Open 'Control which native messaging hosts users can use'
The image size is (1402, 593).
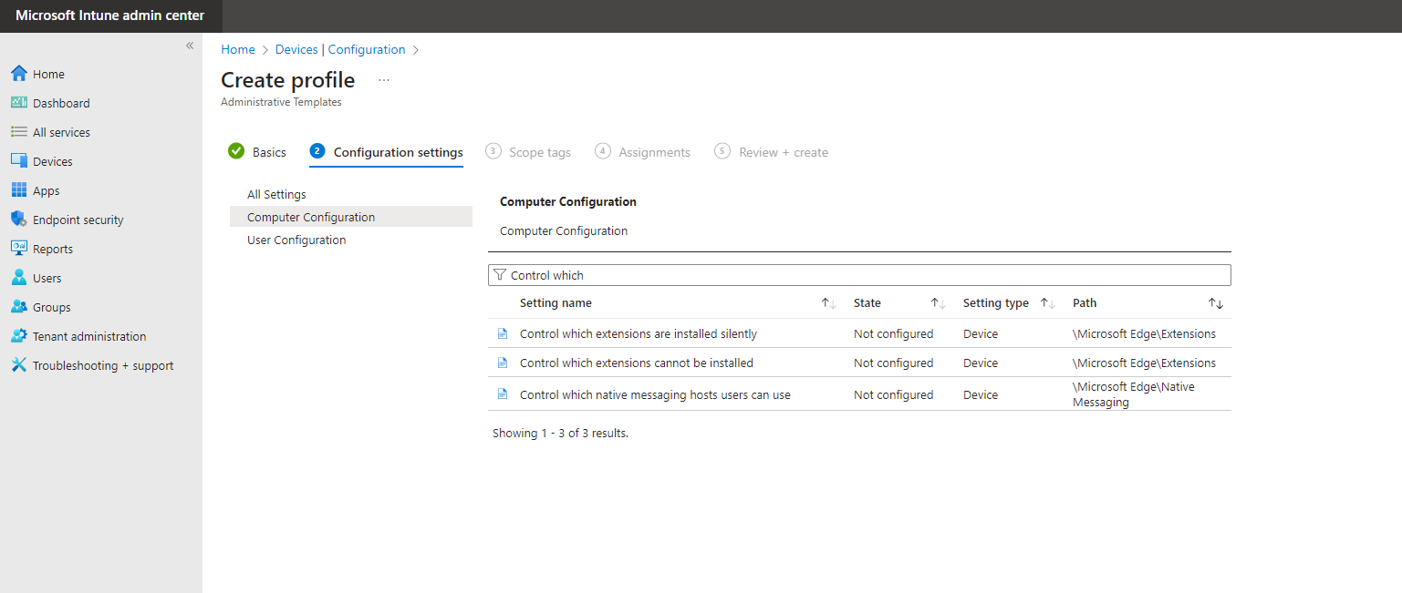pyautogui.click(x=655, y=394)
